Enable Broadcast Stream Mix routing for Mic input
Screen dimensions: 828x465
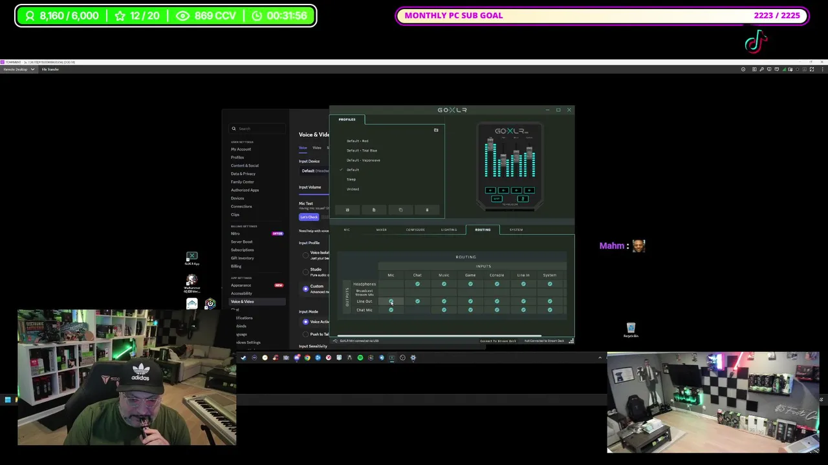(391, 293)
